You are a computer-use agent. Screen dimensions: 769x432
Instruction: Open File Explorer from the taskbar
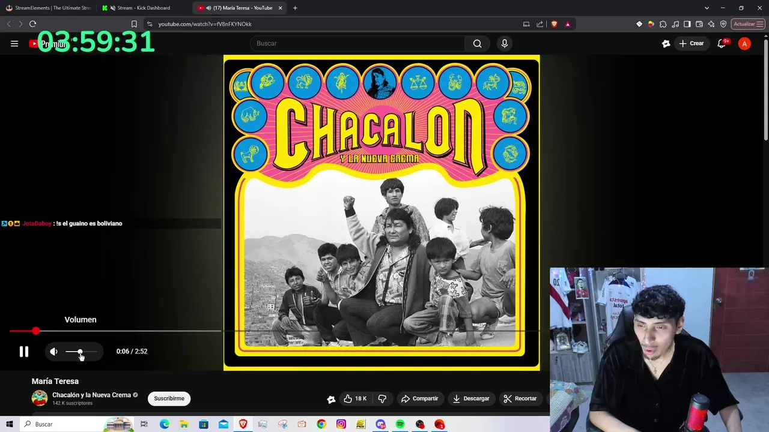click(184, 424)
